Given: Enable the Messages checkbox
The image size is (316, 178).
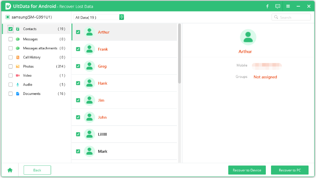Looking at the screenshot, I should (x=10, y=39).
